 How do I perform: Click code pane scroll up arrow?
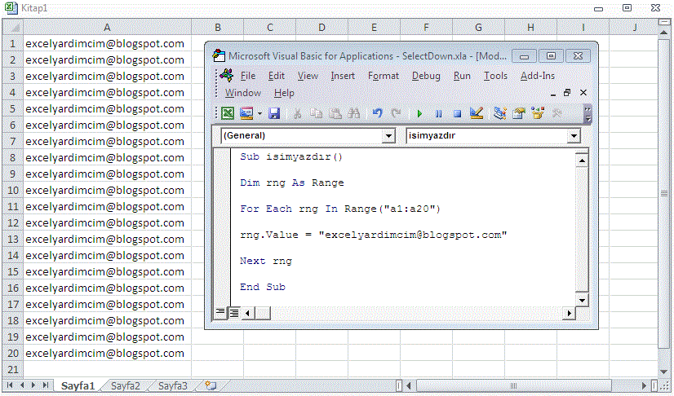582,161
